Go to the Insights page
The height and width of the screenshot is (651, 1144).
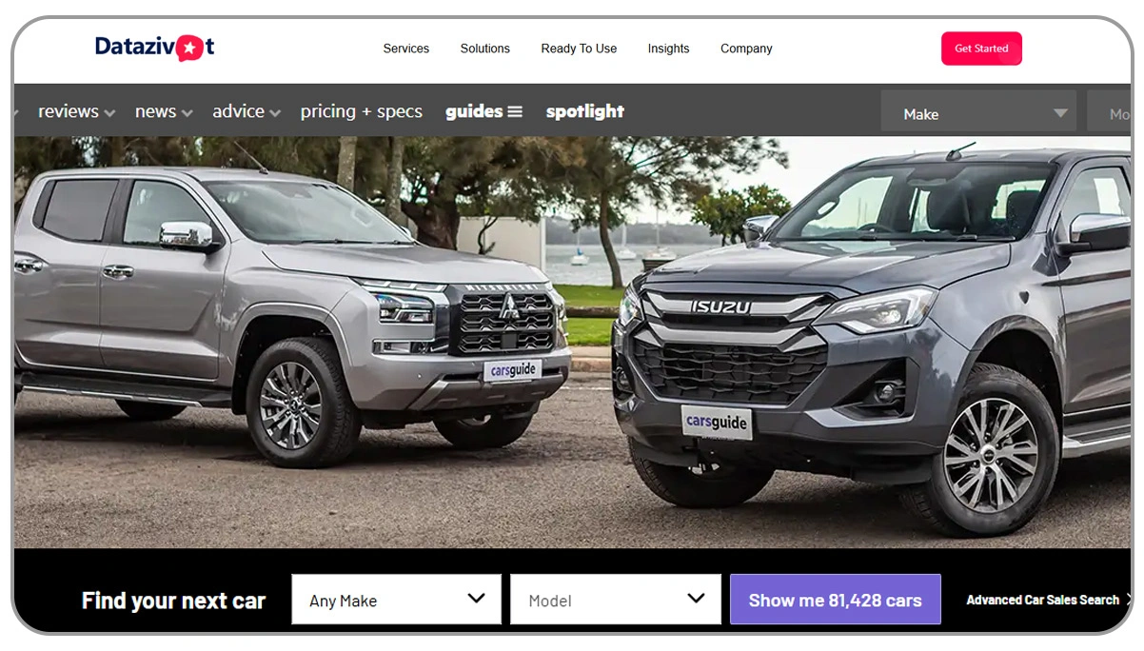(x=668, y=49)
